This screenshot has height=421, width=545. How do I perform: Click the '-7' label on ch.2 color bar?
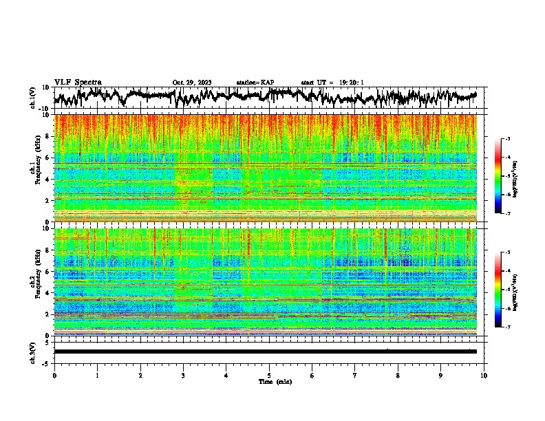pyautogui.click(x=507, y=327)
